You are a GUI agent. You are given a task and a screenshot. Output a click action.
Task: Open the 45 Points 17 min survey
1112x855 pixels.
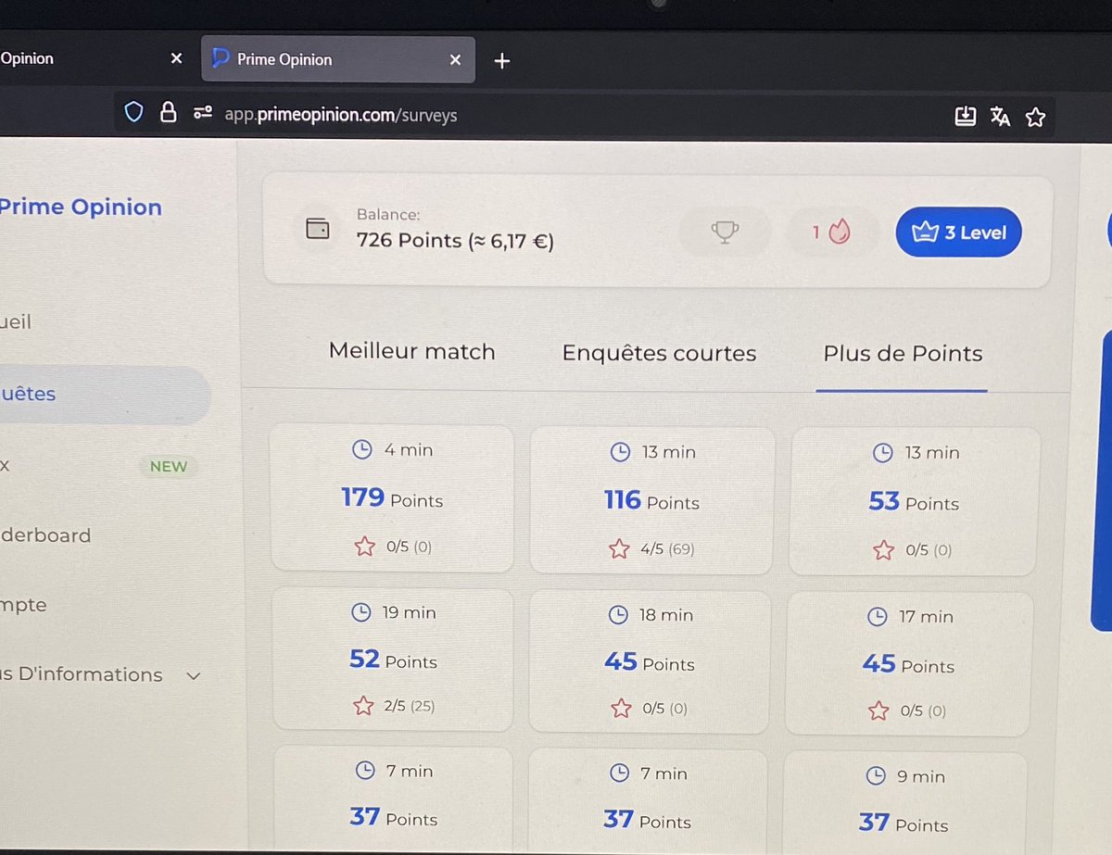pyautogui.click(x=909, y=664)
